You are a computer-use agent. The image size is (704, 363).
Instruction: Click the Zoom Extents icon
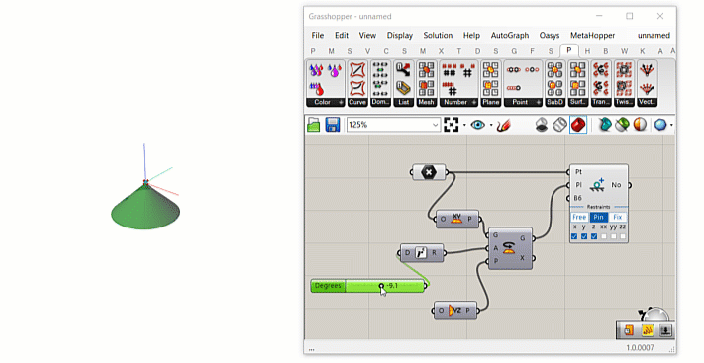tap(451, 125)
